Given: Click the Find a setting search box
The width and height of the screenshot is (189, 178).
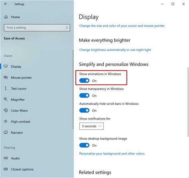Looking at the screenshot, I should pos(37,27).
